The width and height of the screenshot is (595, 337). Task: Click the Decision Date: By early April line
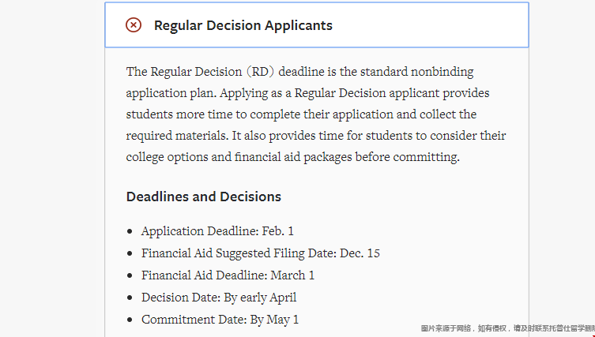point(219,298)
